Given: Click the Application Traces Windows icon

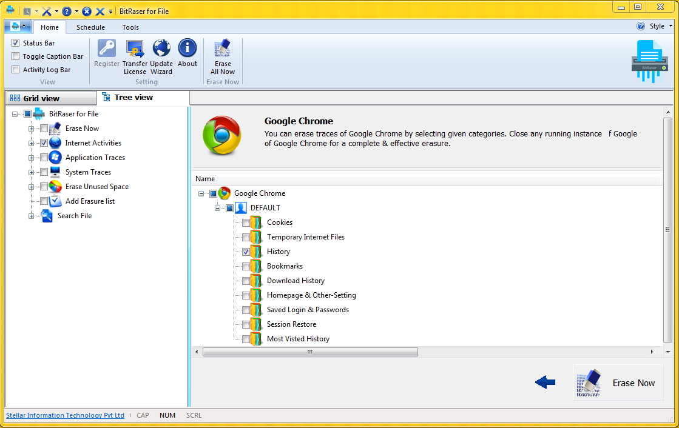Looking at the screenshot, I should pyautogui.click(x=55, y=158).
